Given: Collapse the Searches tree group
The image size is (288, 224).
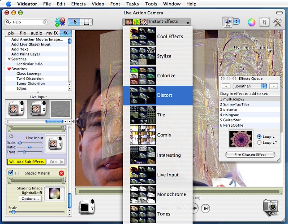Looking at the screenshot, I should [9, 59].
